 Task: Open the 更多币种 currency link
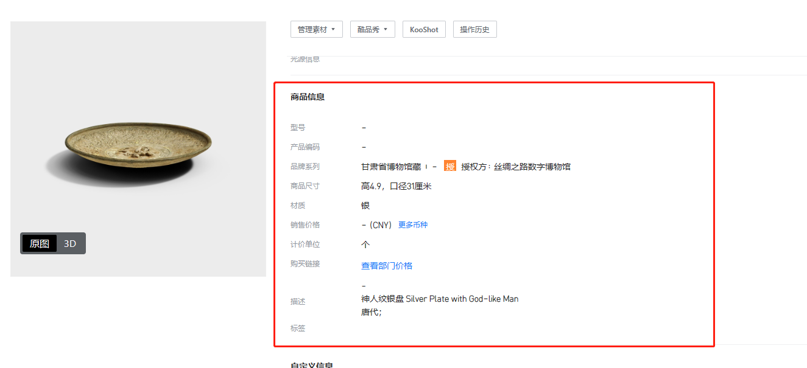coord(413,225)
